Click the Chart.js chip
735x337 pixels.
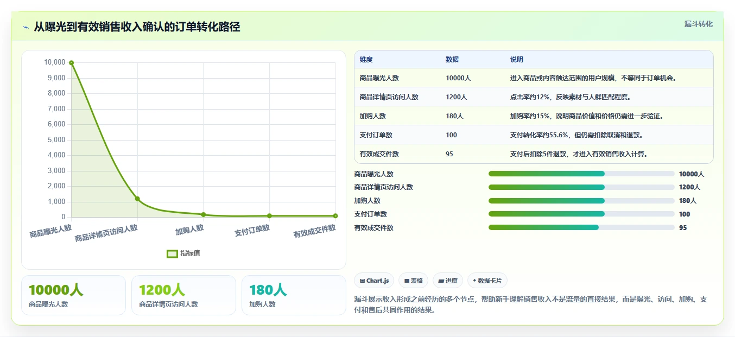pyautogui.click(x=374, y=281)
